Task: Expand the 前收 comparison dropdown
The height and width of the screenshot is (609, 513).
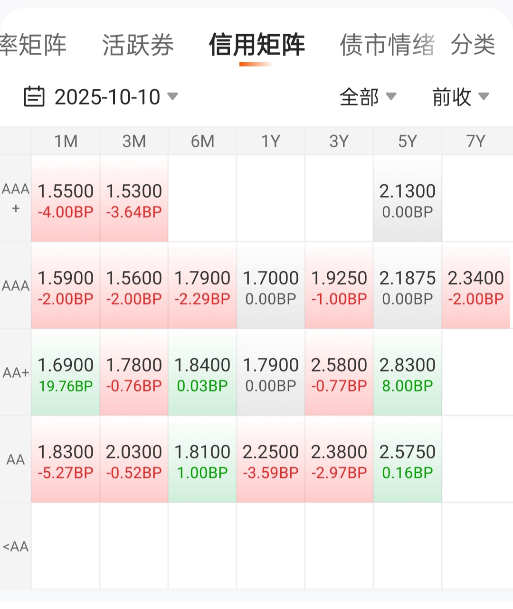Action: (x=460, y=97)
